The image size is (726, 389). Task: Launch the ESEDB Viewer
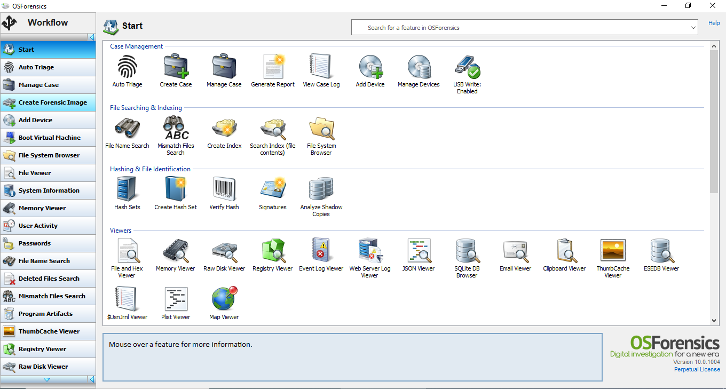pyautogui.click(x=662, y=251)
